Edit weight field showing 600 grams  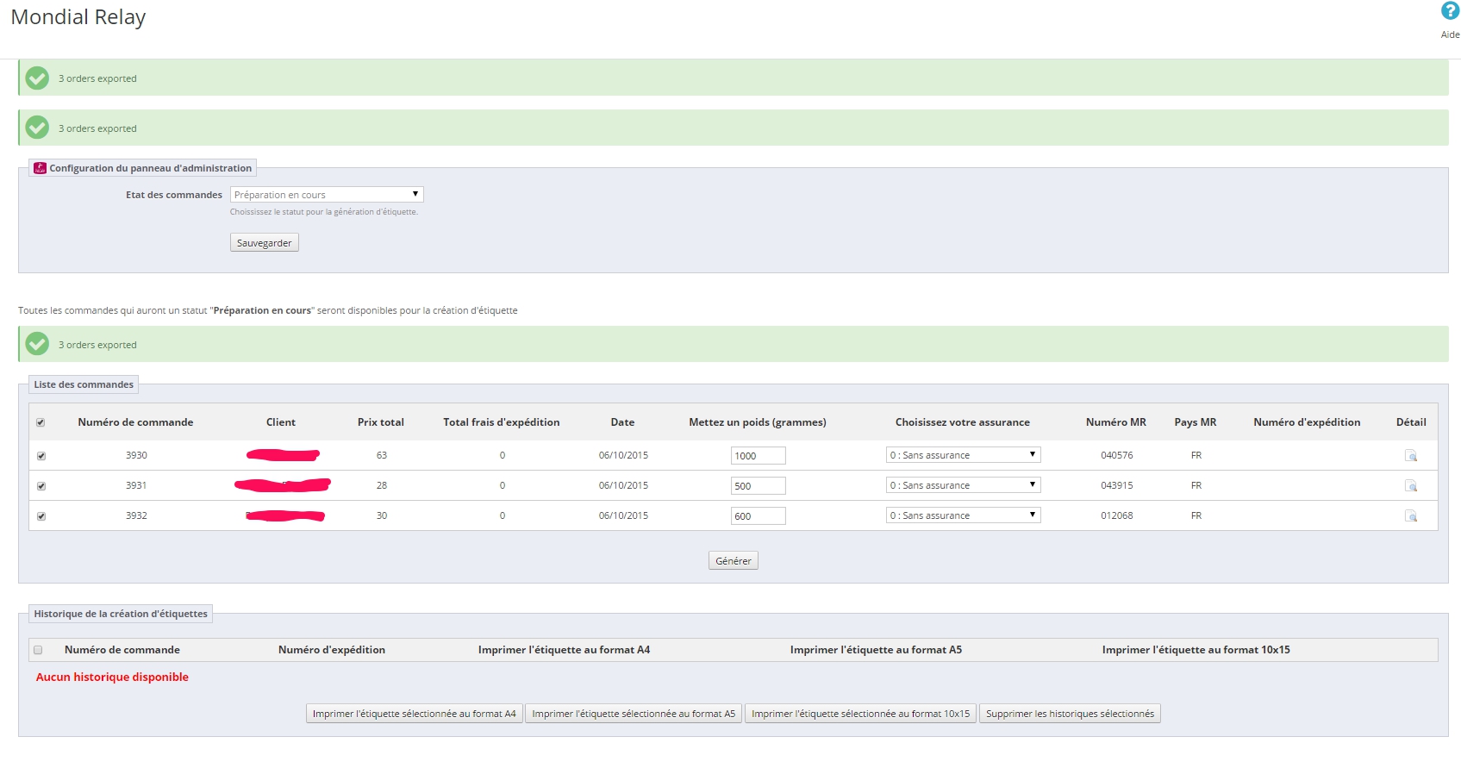coord(759,516)
